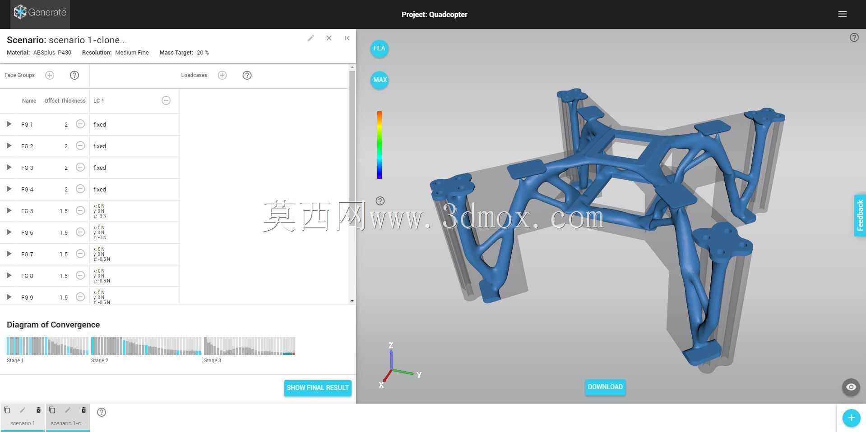The image size is (866, 432).
Task: Click the XYZ orientation axes gizmo
Action: click(x=400, y=365)
